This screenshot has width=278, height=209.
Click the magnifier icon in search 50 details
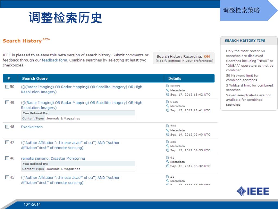coord(167,90)
